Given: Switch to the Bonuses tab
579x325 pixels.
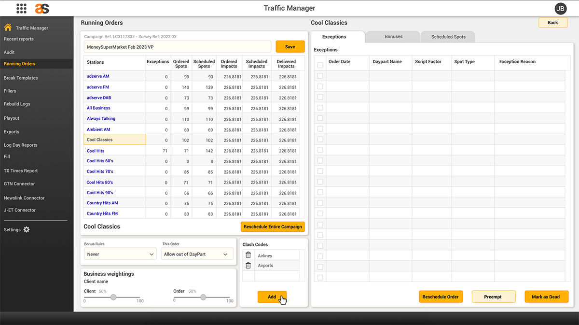Looking at the screenshot, I should click(x=394, y=37).
